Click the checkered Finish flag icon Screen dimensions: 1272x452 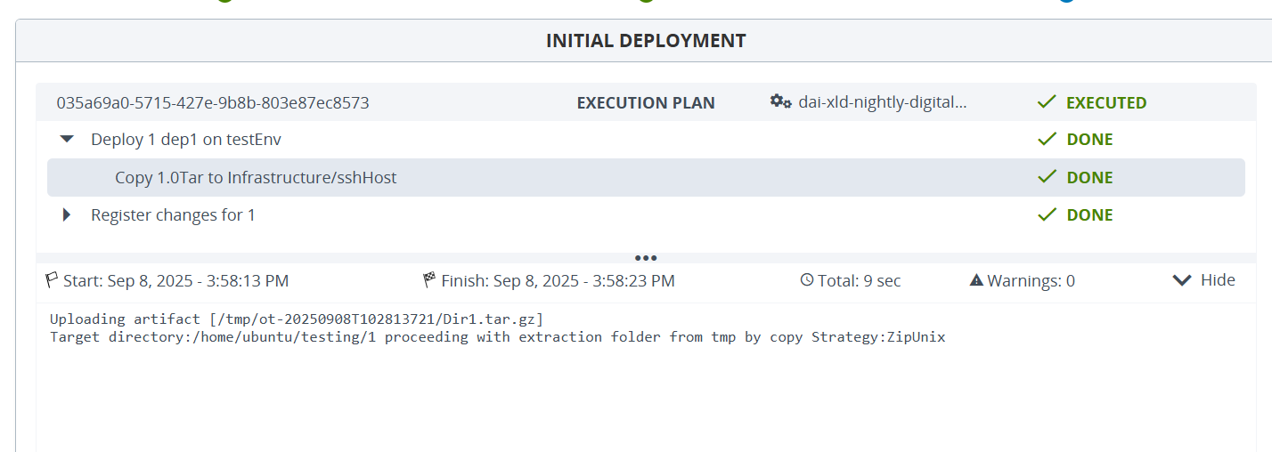[x=430, y=280]
